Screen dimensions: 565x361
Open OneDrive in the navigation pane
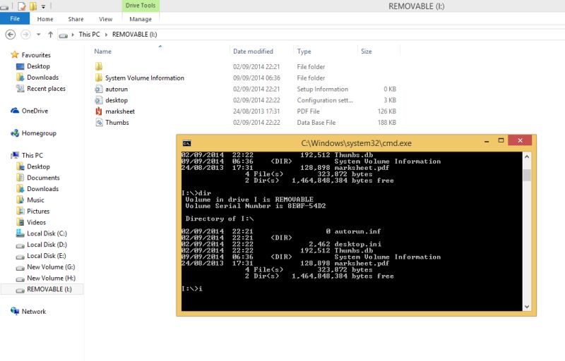[35, 111]
